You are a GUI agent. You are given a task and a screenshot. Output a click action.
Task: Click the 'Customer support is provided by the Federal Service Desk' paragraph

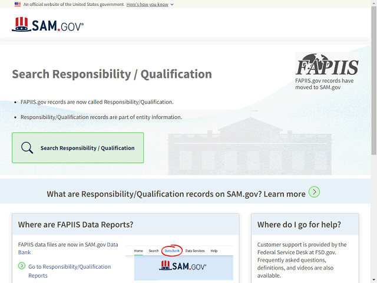coord(302,260)
